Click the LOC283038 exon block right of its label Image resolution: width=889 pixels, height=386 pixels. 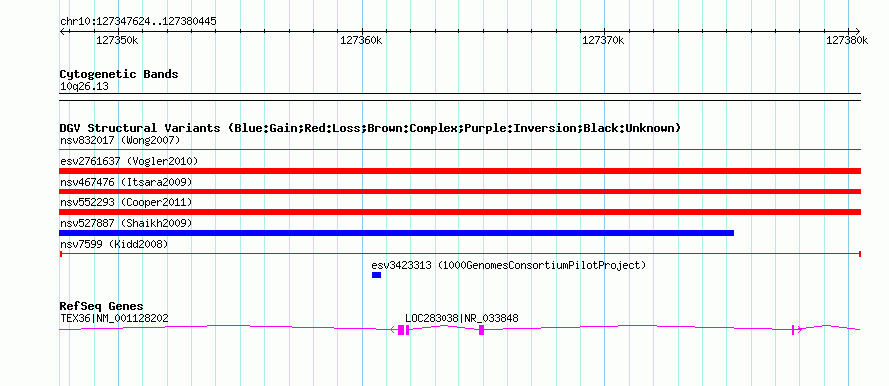481,330
